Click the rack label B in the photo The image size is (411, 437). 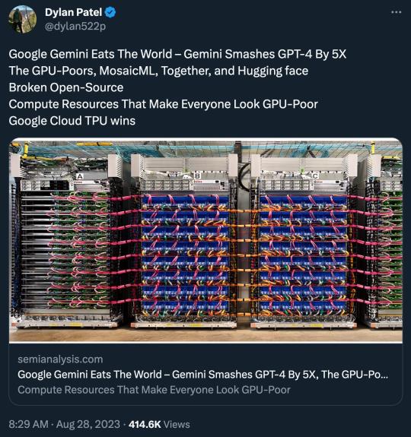pos(197,176)
